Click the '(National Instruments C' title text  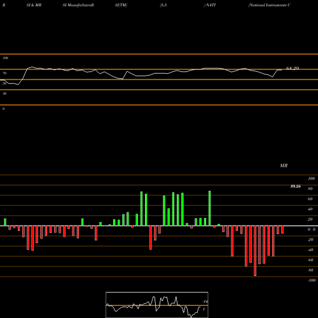pyautogui.click(x=270, y=5)
